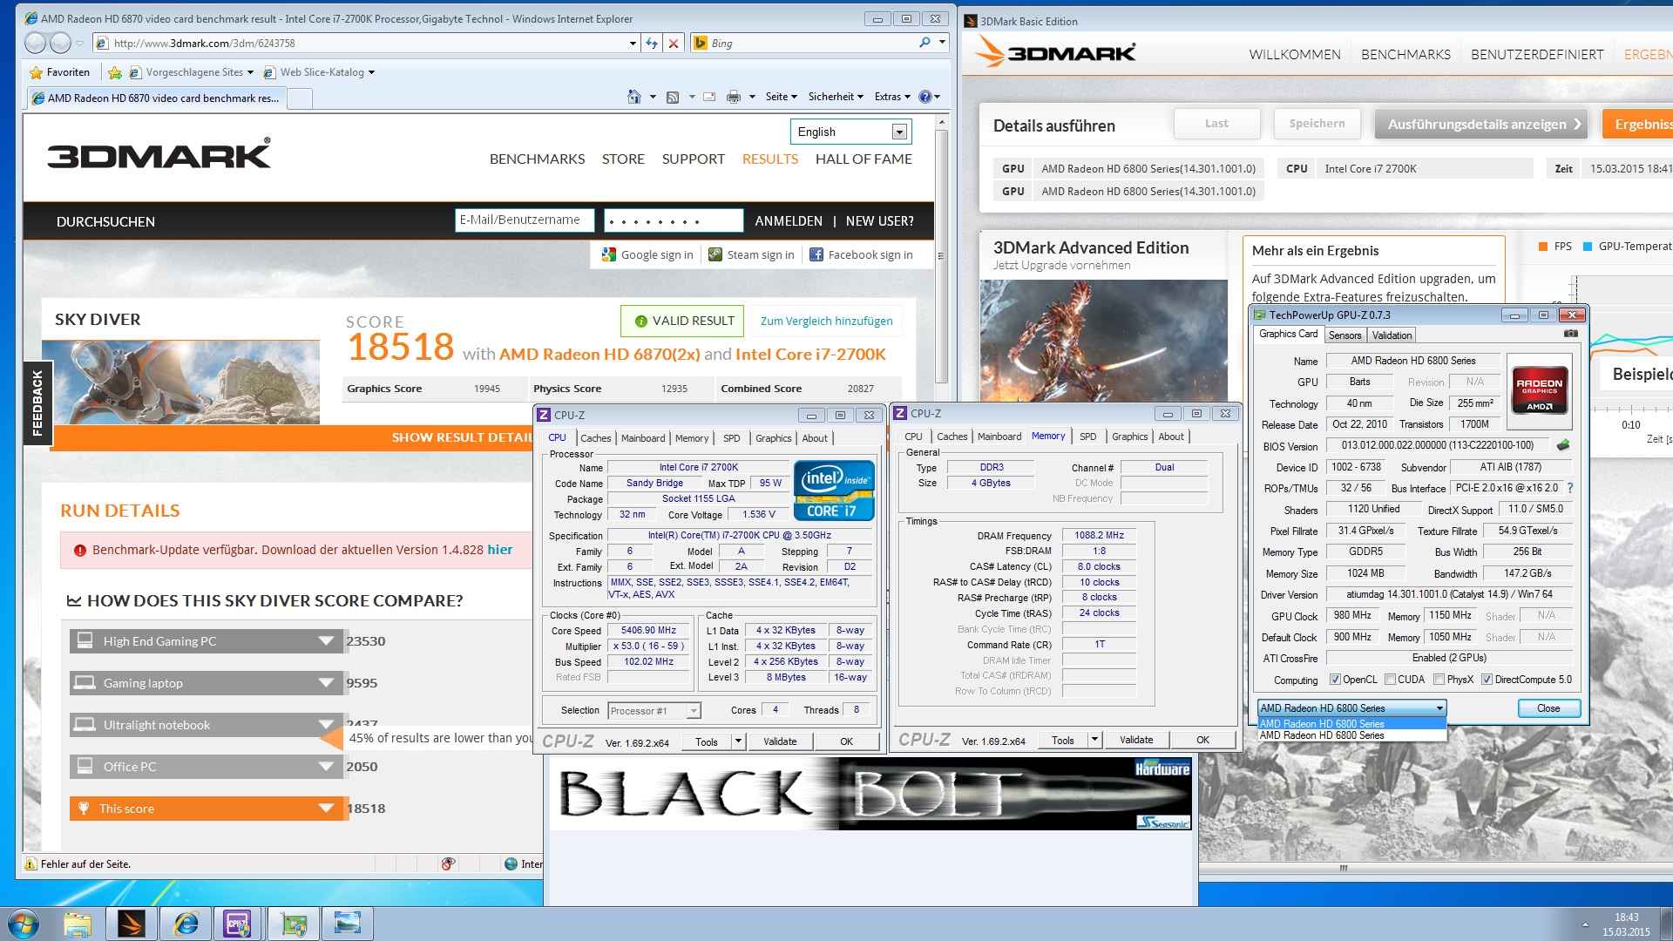The width and height of the screenshot is (1673, 941).
Task: Open HALL OF FAME on 3DMark website
Action: [864, 159]
